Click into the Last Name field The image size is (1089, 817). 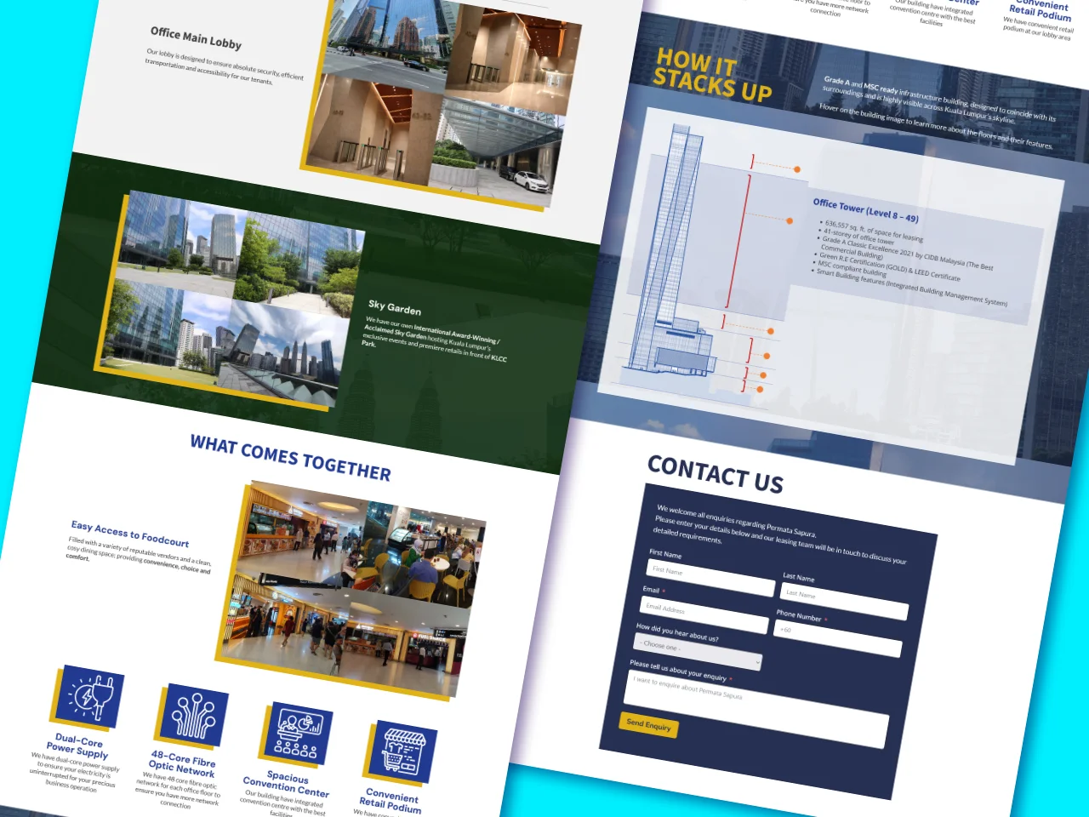coord(844,600)
